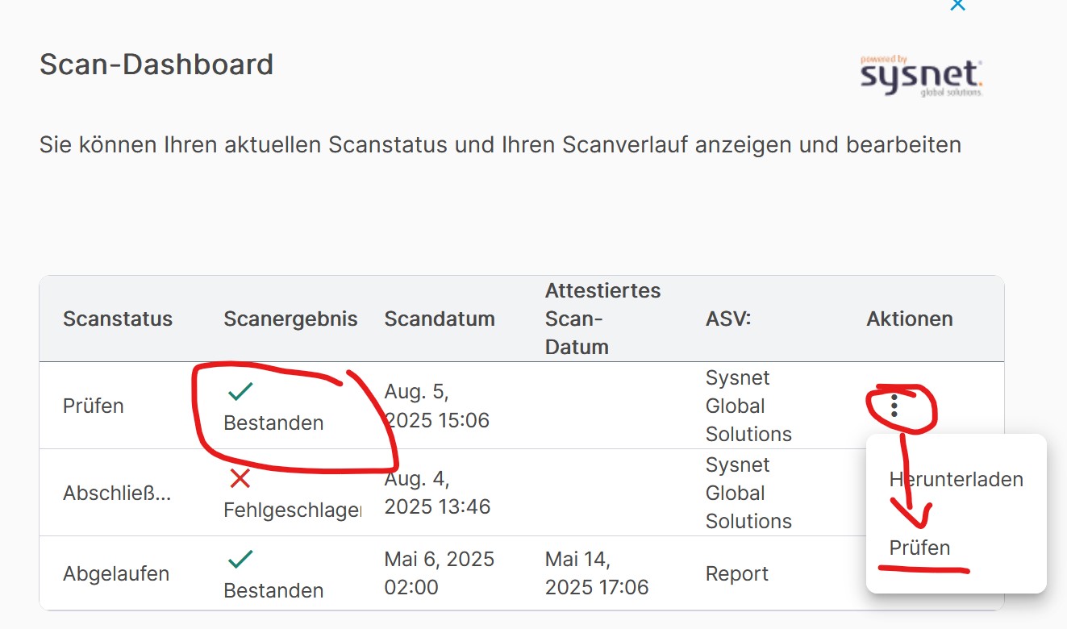This screenshot has width=1067, height=629.
Task: Close the dialog with the blue X
Action: click(x=957, y=5)
